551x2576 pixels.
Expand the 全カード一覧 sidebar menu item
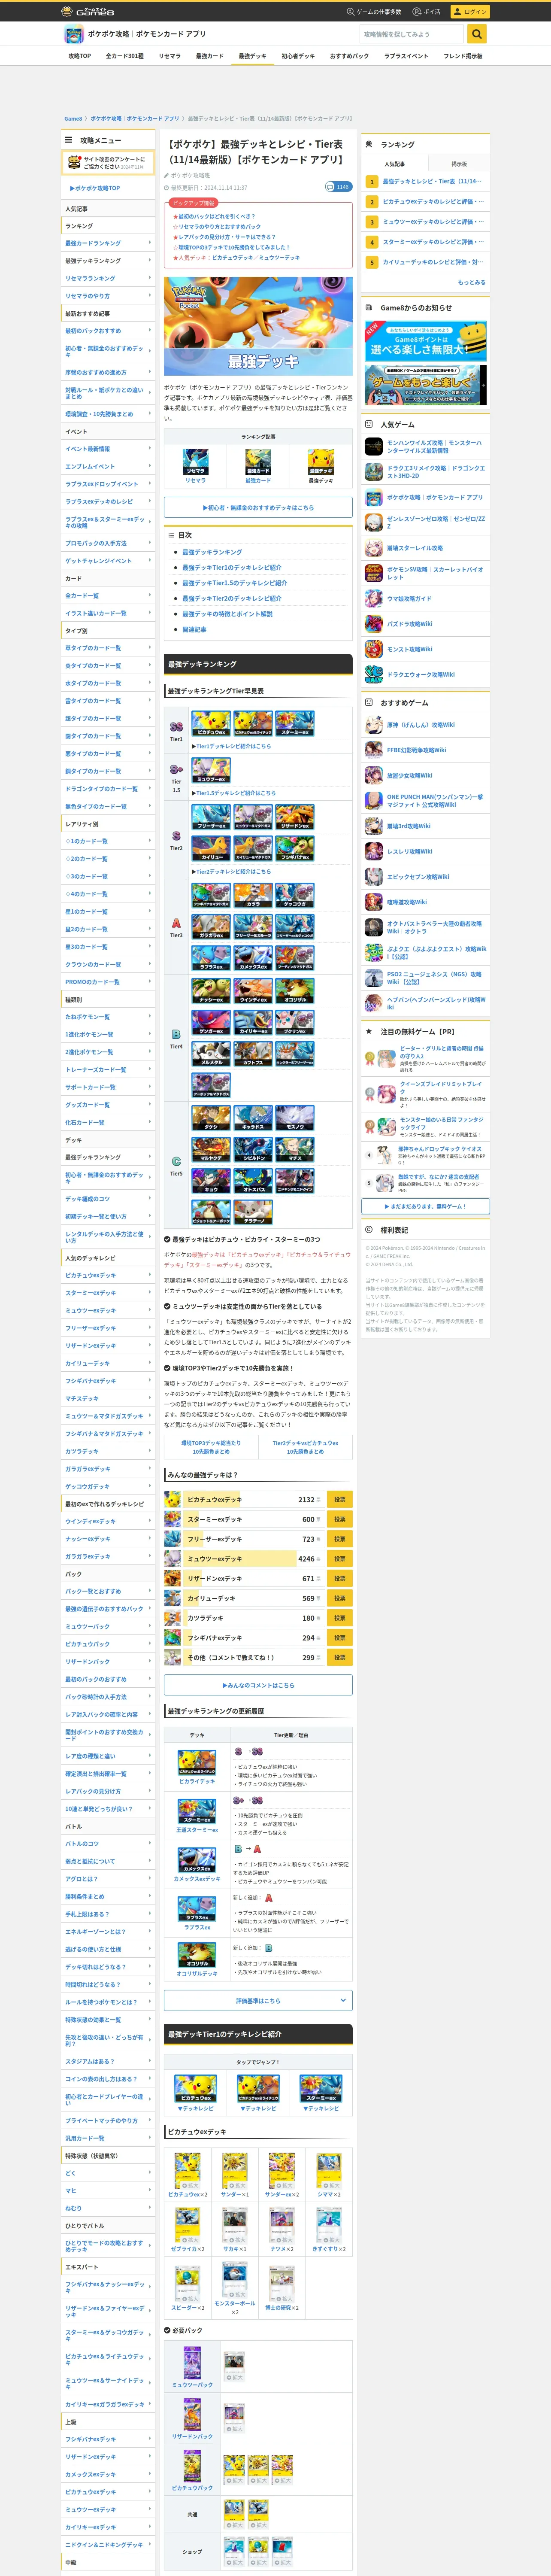pyautogui.click(x=108, y=596)
